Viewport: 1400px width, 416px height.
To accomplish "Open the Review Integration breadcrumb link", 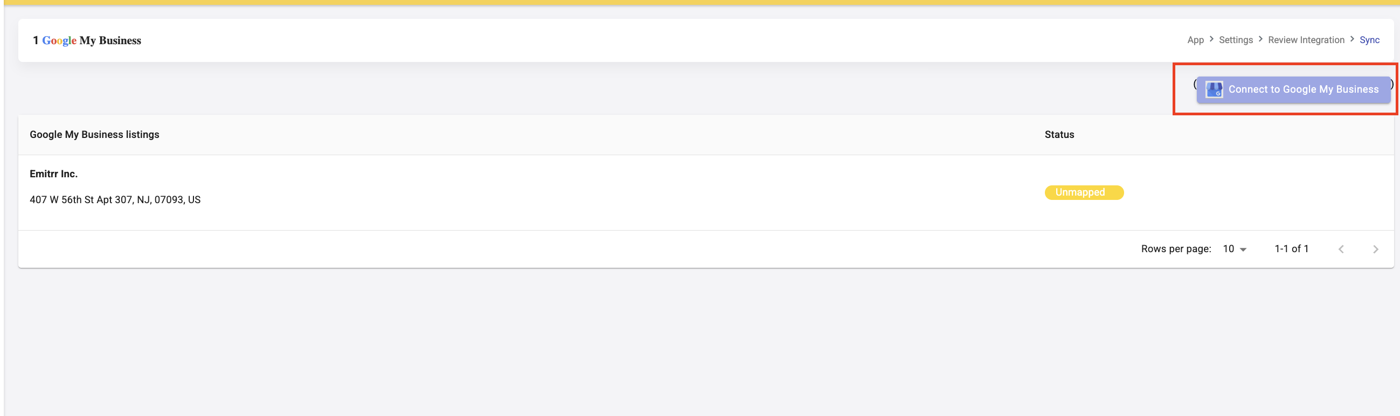I will pyautogui.click(x=1306, y=40).
